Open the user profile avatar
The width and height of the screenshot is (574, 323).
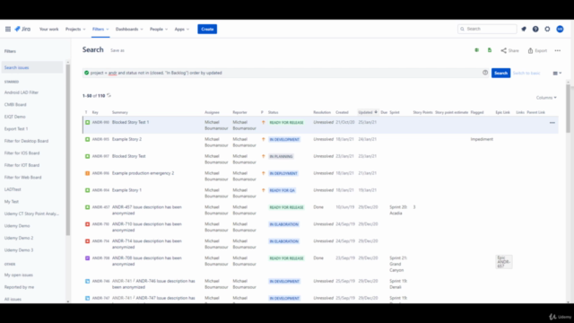pyautogui.click(x=560, y=29)
